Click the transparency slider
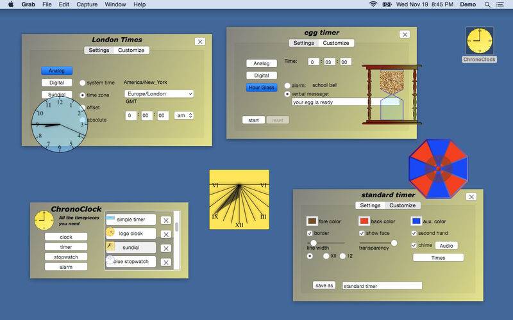Viewport: 513px width, 320px height. tap(378, 243)
